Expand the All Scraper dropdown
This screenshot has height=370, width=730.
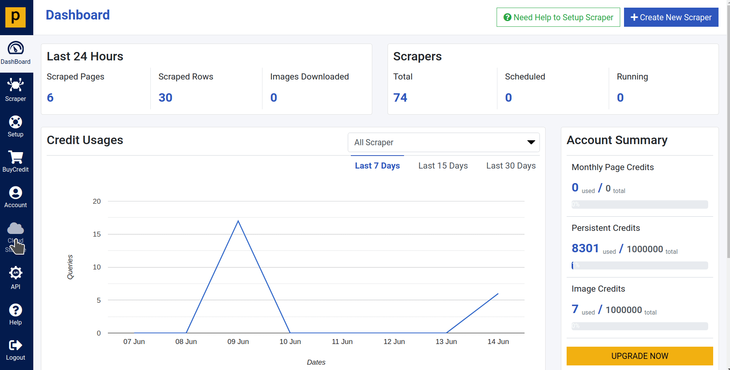[443, 142]
